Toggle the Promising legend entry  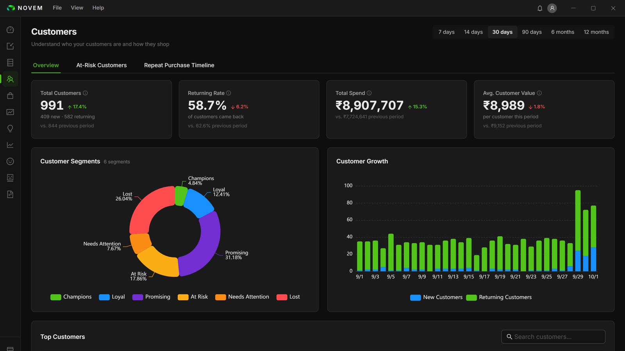tap(152, 297)
